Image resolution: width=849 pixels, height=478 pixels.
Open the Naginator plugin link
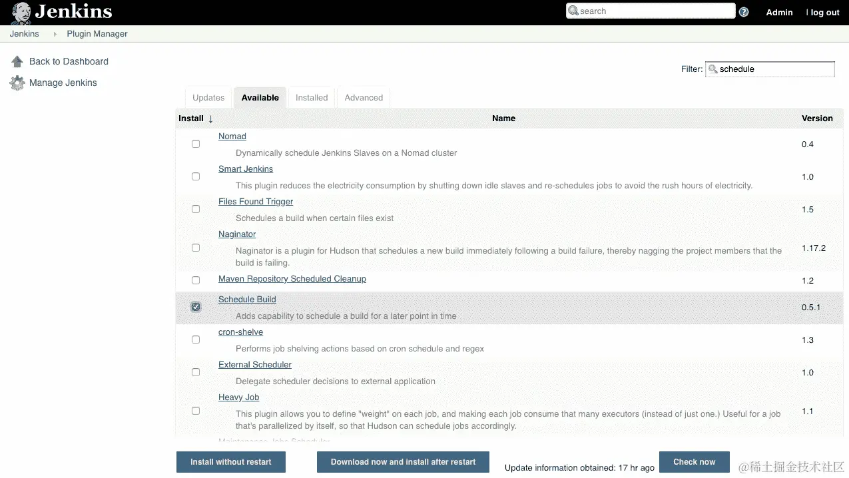pyautogui.click(x=237, y=234)
